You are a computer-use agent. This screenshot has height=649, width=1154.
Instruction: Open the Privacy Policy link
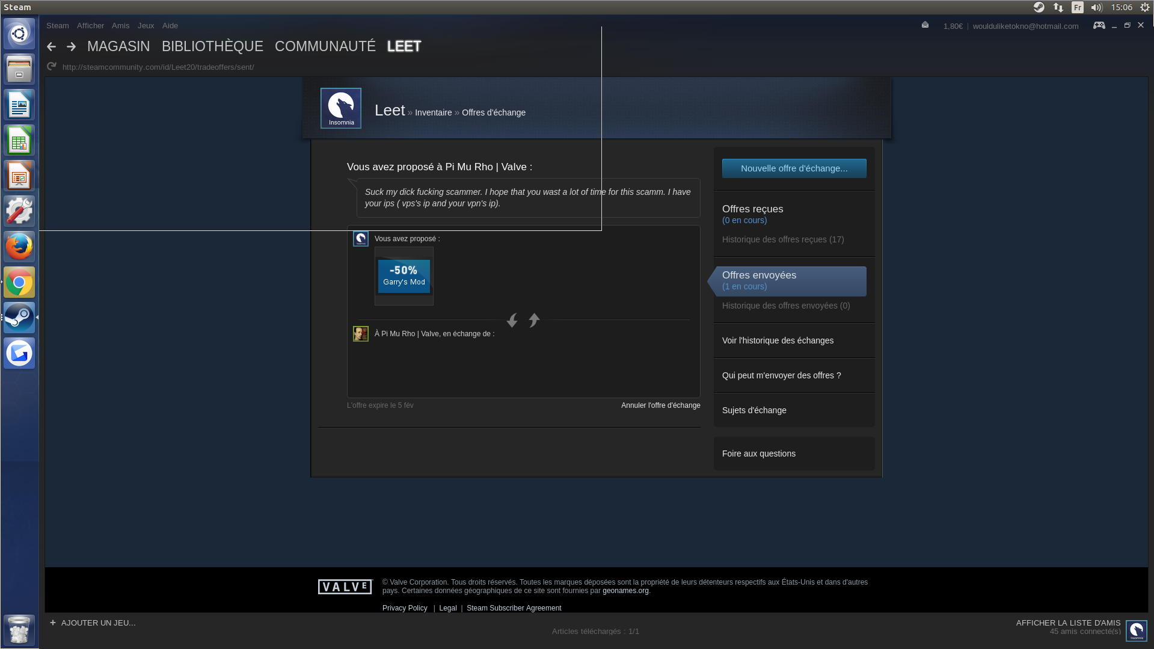click(x=405, y=608)
